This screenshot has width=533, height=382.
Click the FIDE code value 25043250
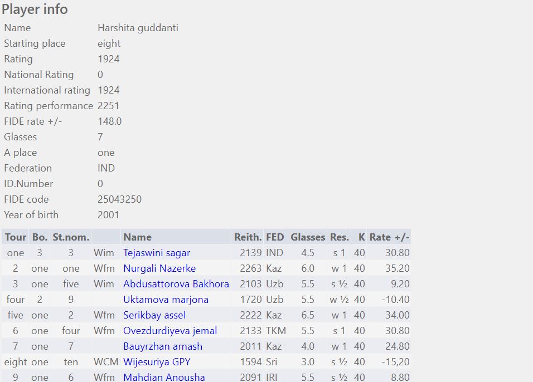119,199
